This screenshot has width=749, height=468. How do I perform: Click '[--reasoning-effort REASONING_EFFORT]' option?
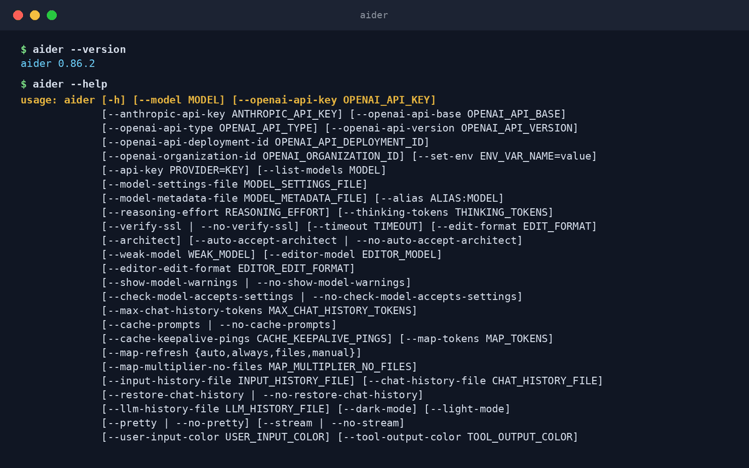pyautogui.click(x=216, y=212)
